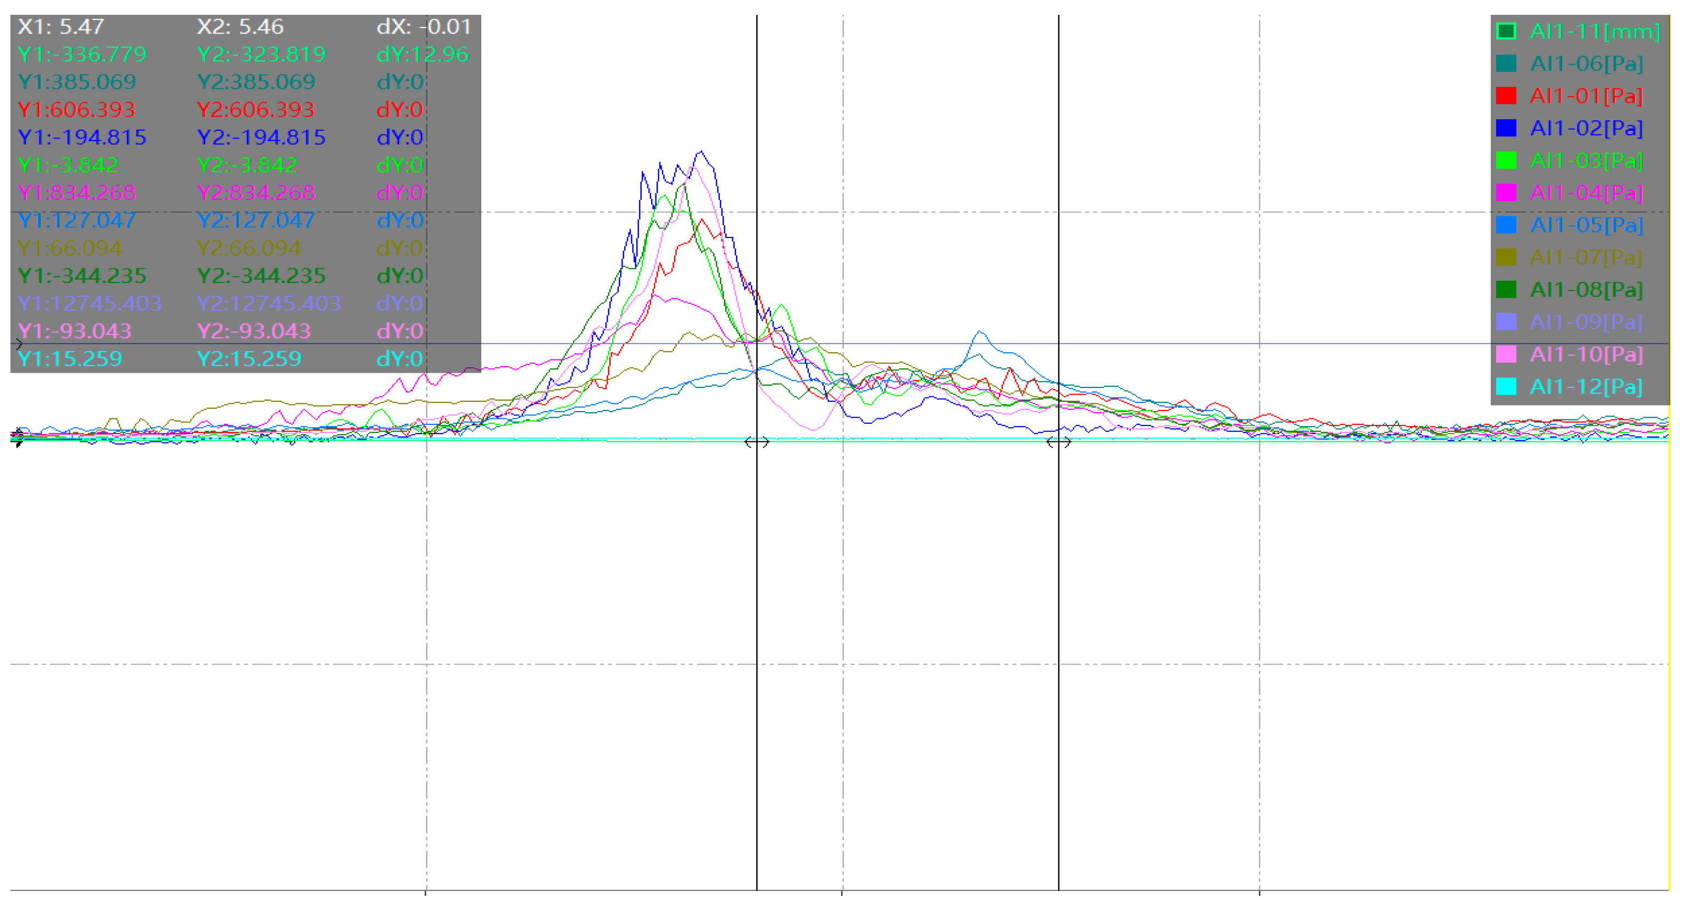Click the pink AI1-10[Pa] legend swatch

(x=1506, y=354)
